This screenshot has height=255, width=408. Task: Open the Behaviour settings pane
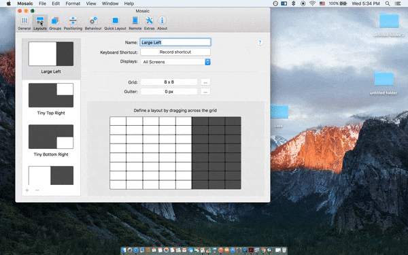click(x=93, y=23)
